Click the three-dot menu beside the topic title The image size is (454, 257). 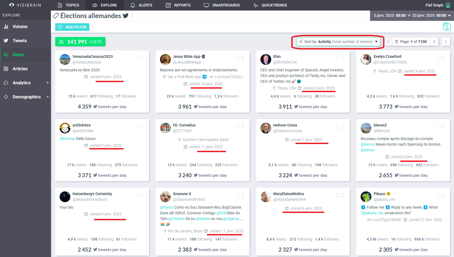(x=132, y=16)
